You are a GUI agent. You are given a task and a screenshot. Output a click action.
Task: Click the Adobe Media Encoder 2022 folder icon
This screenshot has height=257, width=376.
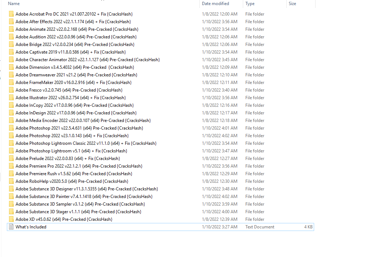tap(11, 121)
